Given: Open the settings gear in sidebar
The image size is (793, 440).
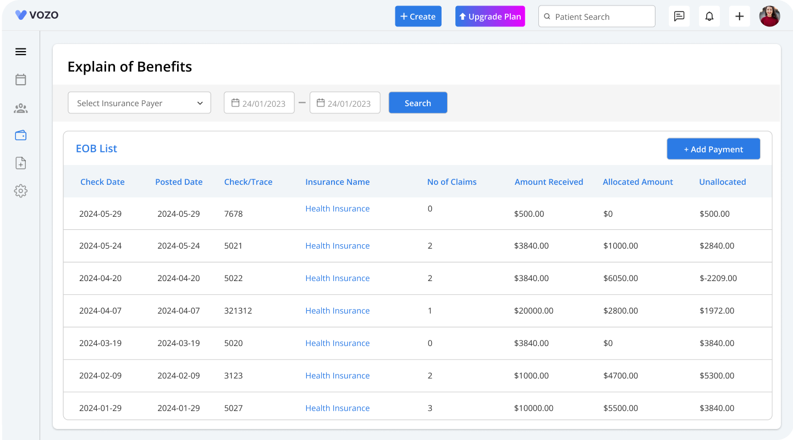Looking at the screenshot, I should click(20, 191).
